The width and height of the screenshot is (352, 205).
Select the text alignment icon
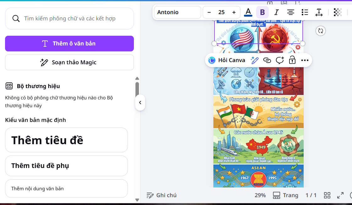[290, 12]
